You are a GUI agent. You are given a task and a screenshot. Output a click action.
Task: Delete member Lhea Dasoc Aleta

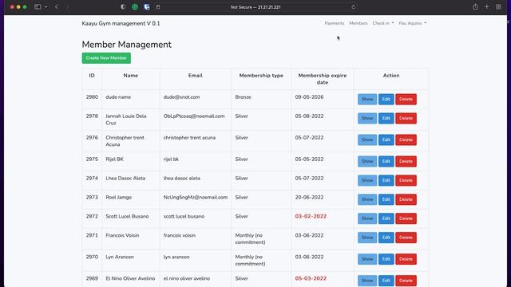406,180
